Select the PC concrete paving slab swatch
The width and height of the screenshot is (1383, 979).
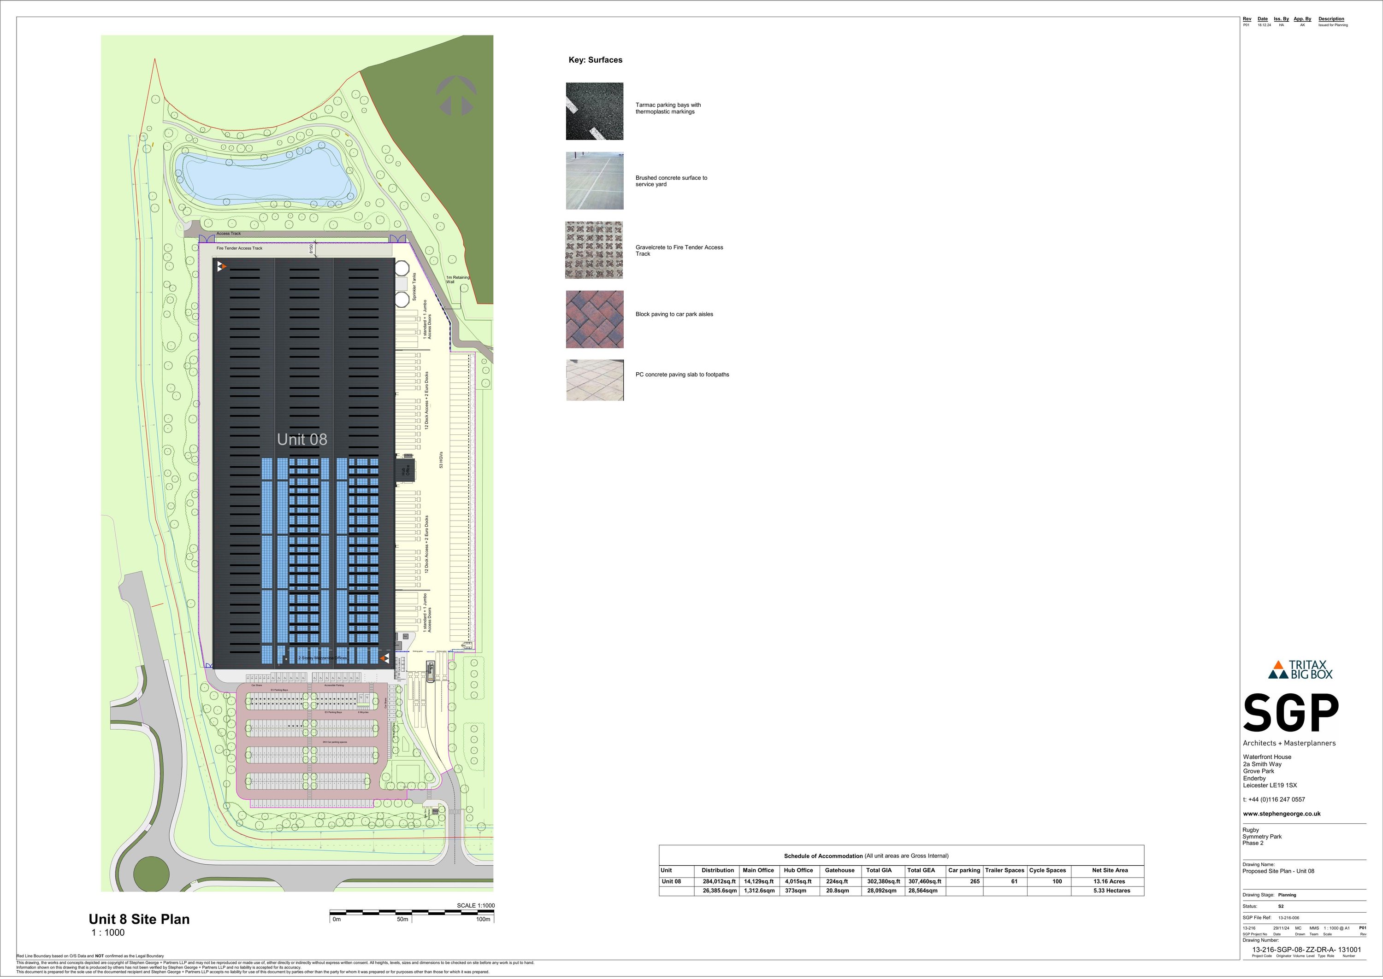tap(594, 381)
